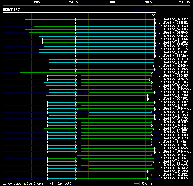This screenshot has height=186, width=193.
Task: Click the UniRef100_Q6CGS4 label
Action: [173, 155]
